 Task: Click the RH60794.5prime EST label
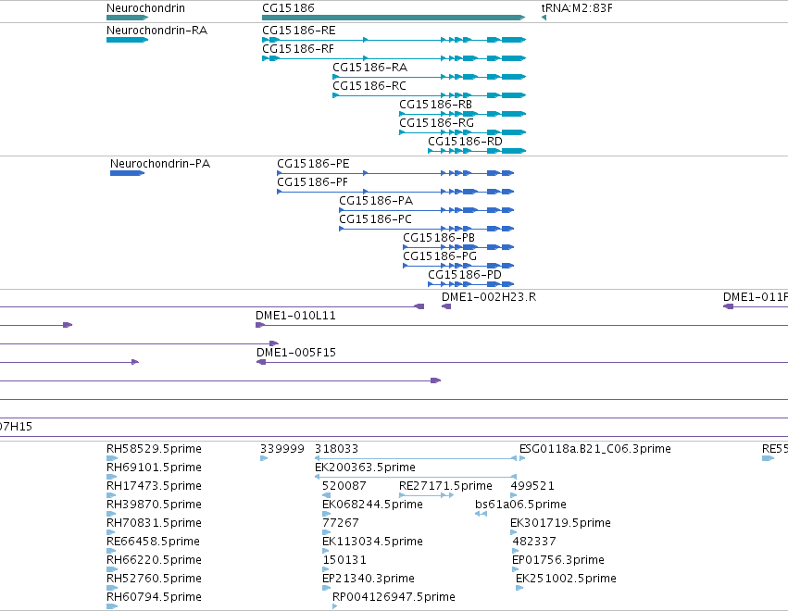pyautogui.click(x=154, y=597)
